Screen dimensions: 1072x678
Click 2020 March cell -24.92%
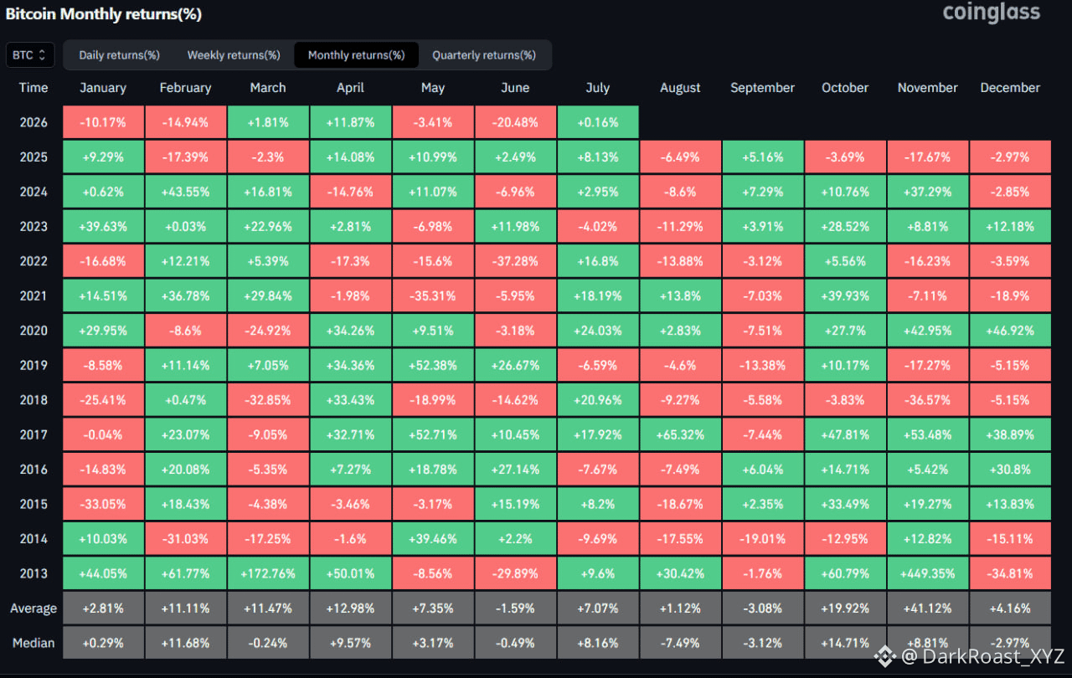(x=268, y=331)
